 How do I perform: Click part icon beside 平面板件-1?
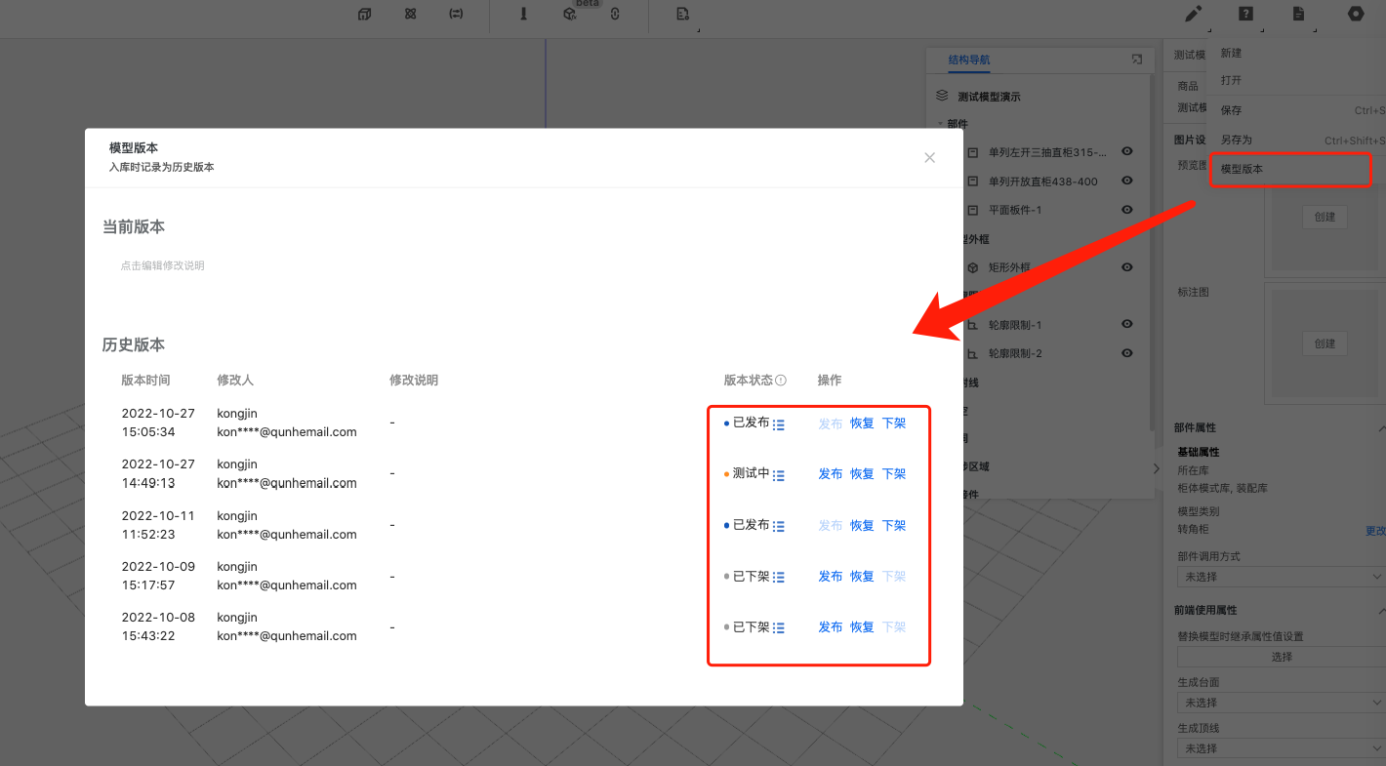(x=973, y=210)
